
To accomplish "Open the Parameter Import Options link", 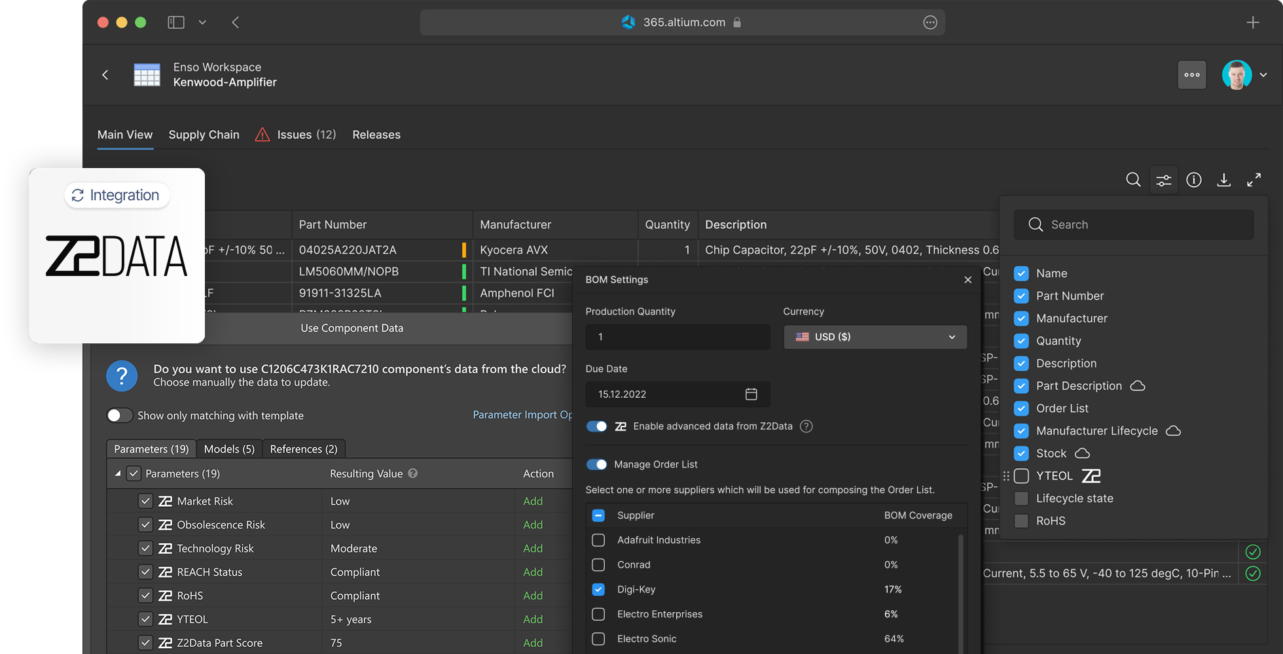I will 522,415.
